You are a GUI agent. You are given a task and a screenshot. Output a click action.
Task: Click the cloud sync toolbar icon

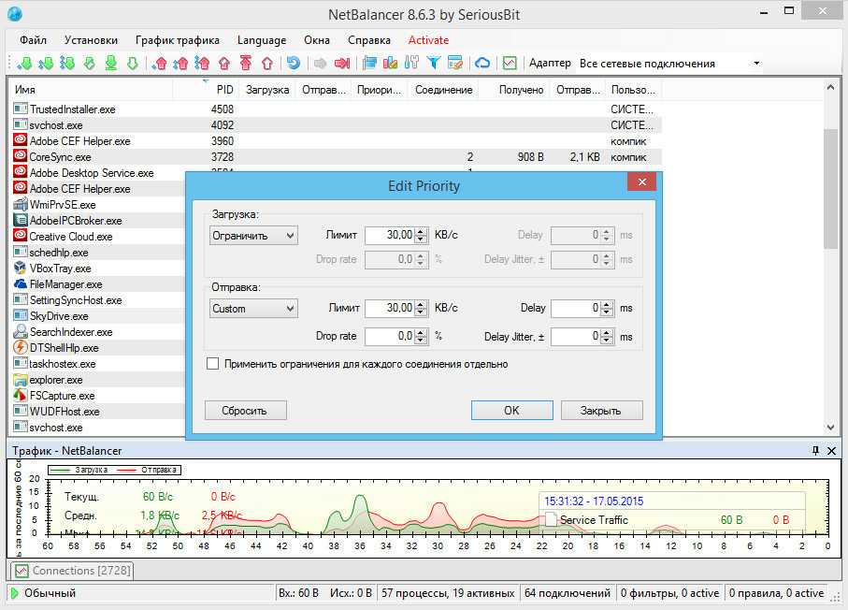(x=482, y=64)
